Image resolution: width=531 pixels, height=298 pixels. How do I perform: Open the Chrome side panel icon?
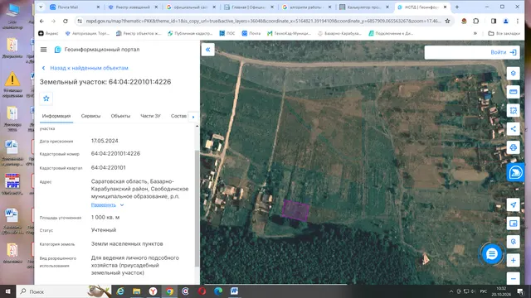[494, 21]
